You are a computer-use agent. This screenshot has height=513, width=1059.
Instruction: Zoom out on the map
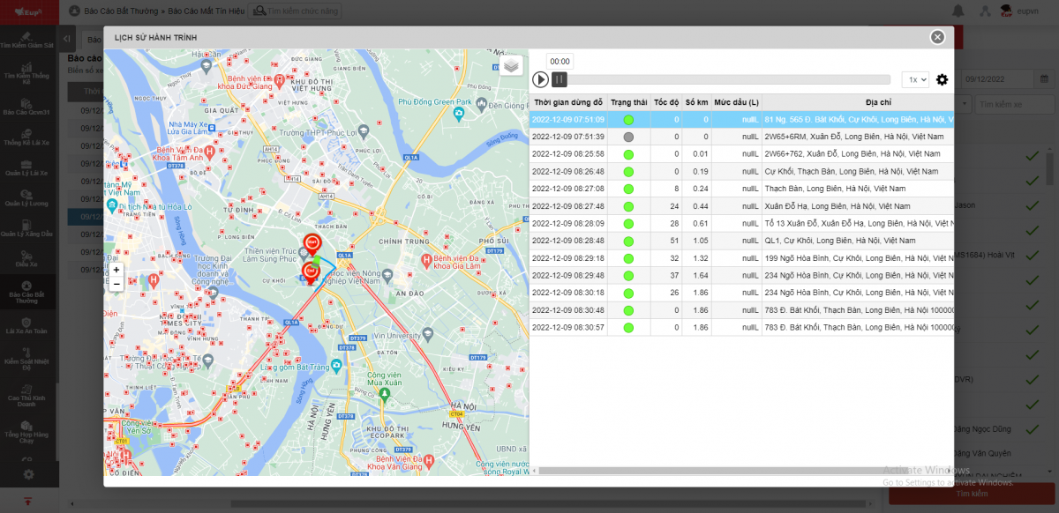tap(116, 284)
